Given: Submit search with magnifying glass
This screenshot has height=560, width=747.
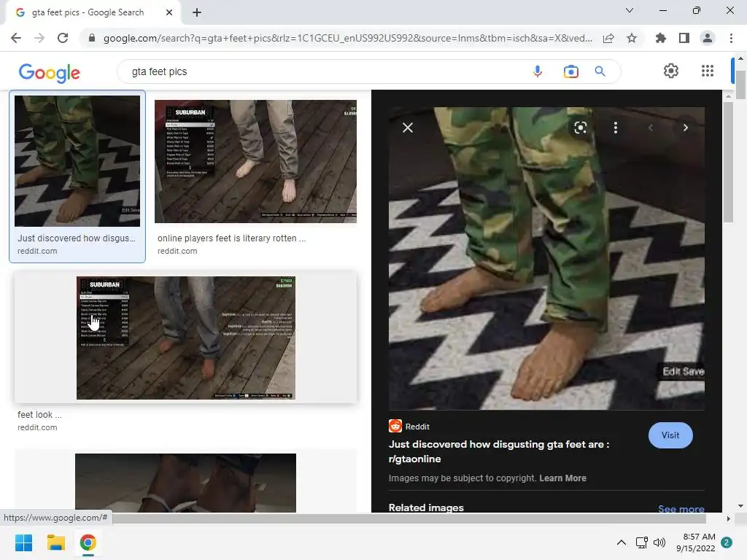Looking at the screenshot, I should tap(600, 71).
